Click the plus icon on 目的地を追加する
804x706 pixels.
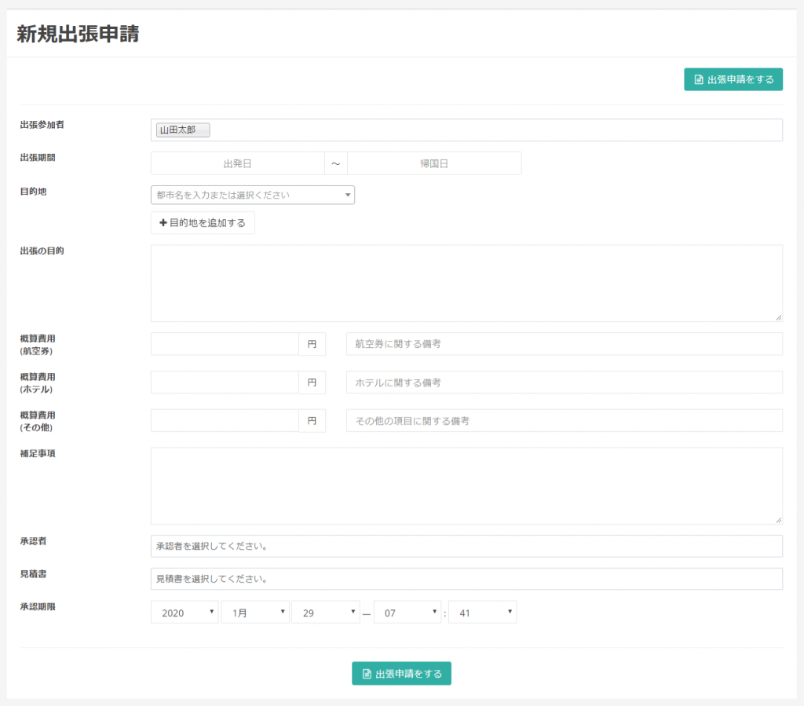point(163,223)
